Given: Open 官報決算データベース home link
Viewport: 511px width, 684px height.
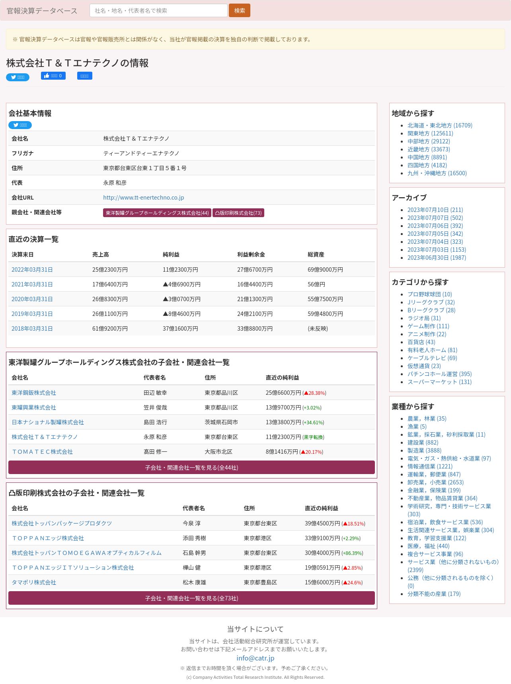Looking at the screenshot, I should tap(42, 11).
